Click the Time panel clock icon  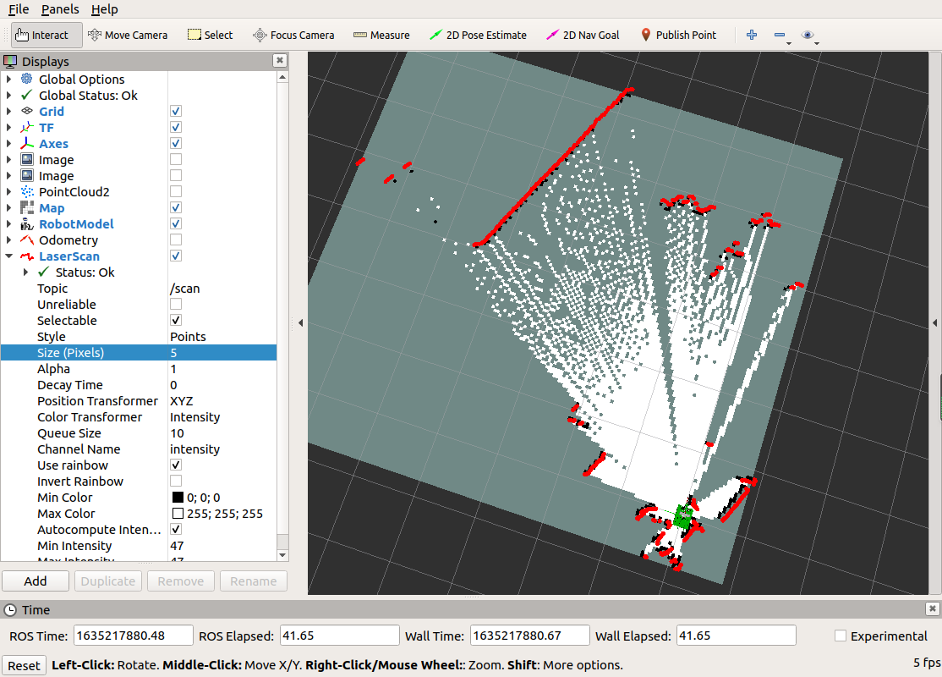point(10,609)
